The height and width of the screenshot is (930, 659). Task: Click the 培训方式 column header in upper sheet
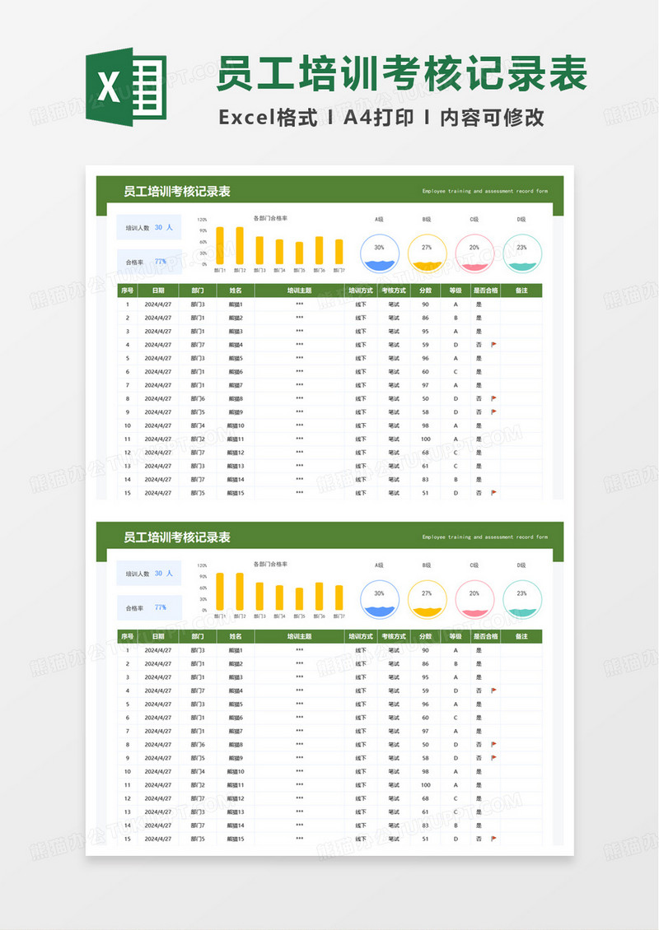coord(361,291)
